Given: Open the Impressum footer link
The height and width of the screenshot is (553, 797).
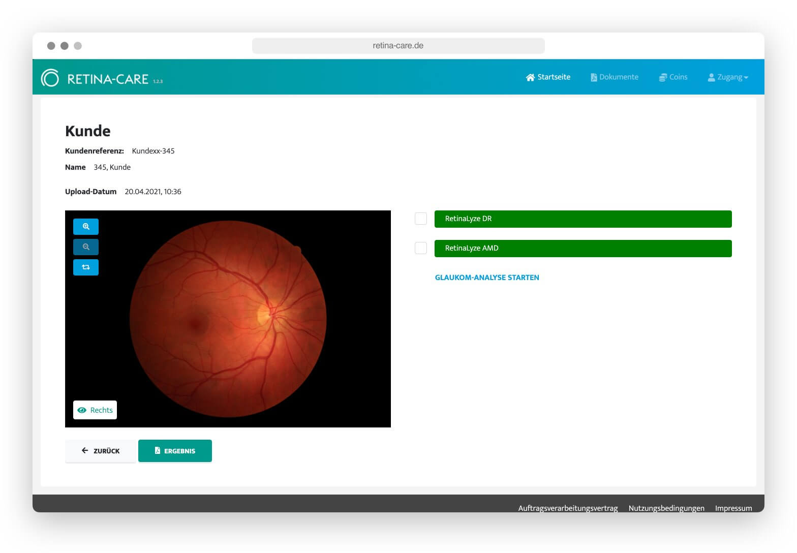Looking at the screenshot, I should (x=733, y=508).
